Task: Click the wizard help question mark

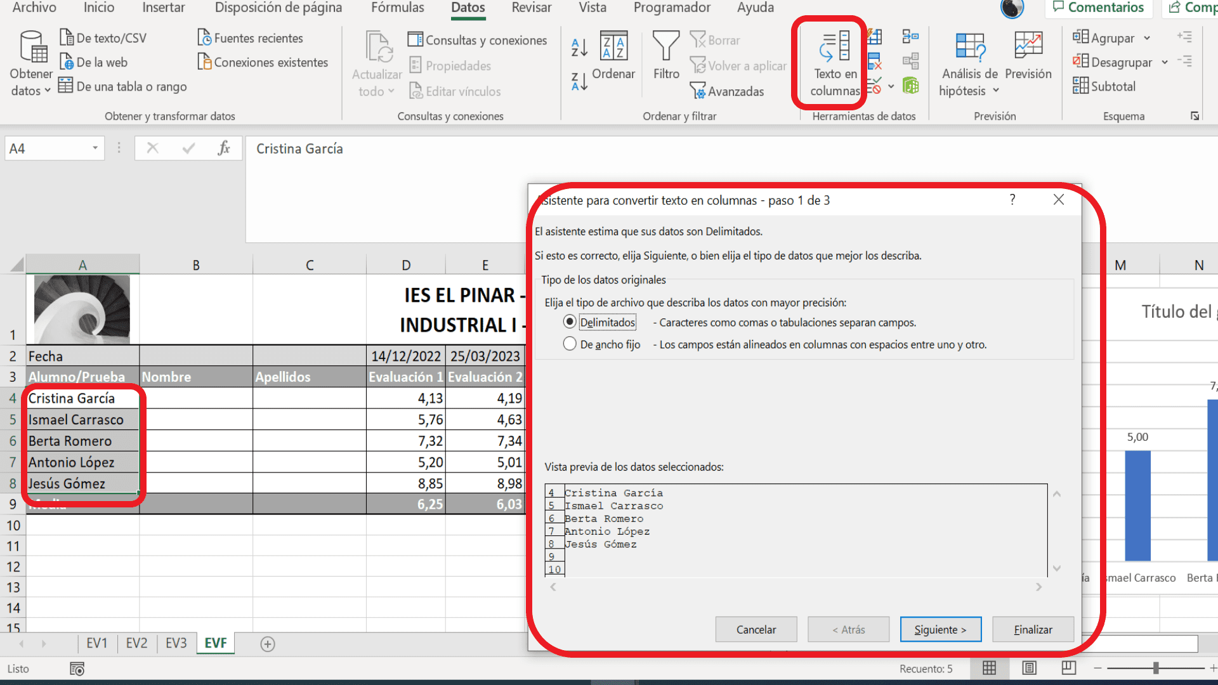Action: tap(1012, 200)
